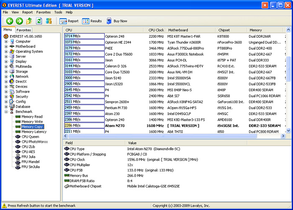Click the Motherboard icon in the tree

12,46
